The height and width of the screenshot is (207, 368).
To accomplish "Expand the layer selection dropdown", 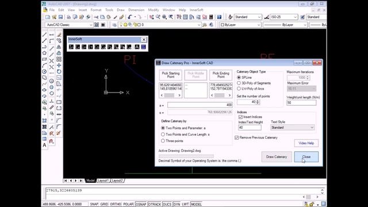I will pos(160,25).
